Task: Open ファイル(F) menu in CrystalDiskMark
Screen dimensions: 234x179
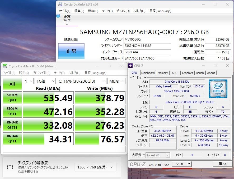Action: (x=9, y=73)
